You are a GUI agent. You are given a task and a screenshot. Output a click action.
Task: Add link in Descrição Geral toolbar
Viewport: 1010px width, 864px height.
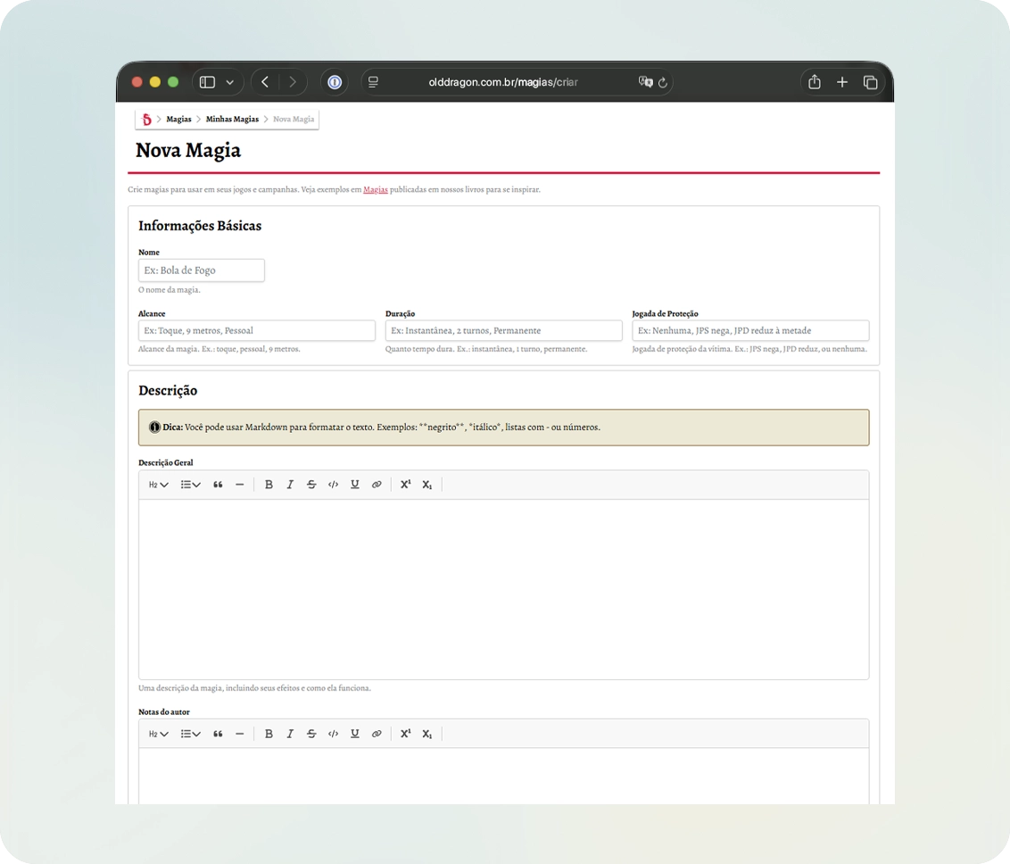point(377,485)
